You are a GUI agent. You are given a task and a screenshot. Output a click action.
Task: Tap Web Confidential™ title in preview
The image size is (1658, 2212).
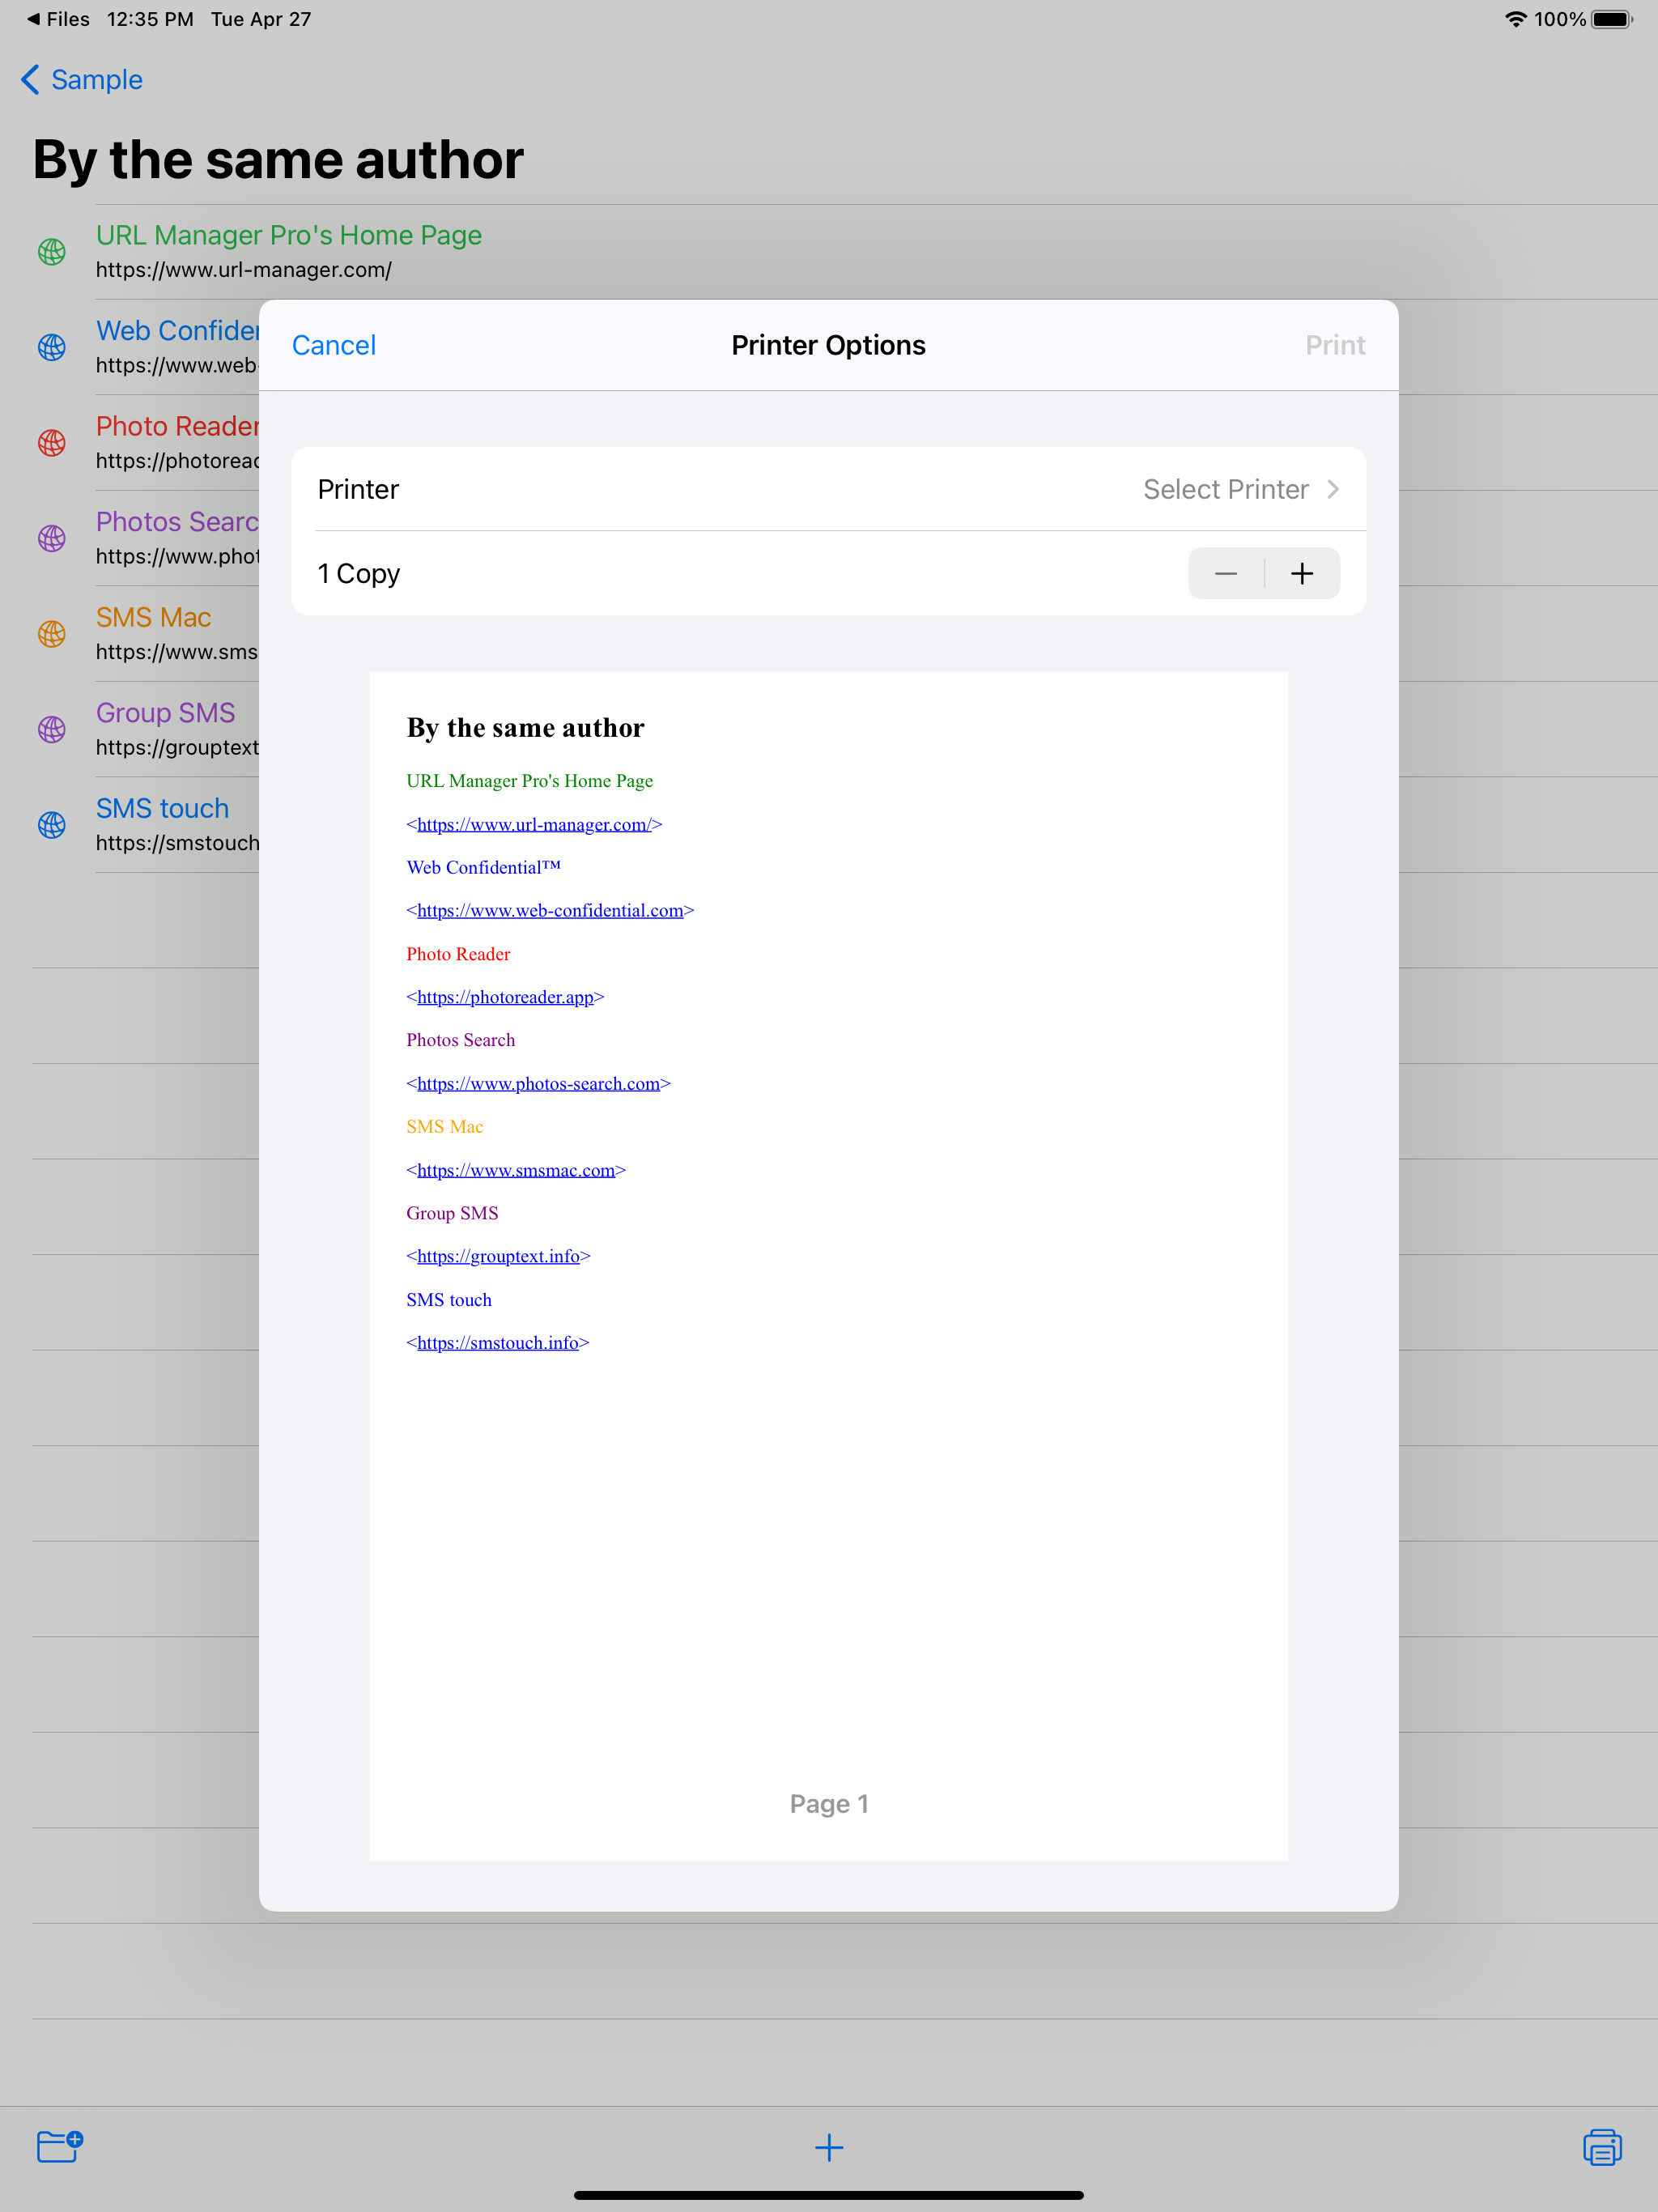click(483, 868)
